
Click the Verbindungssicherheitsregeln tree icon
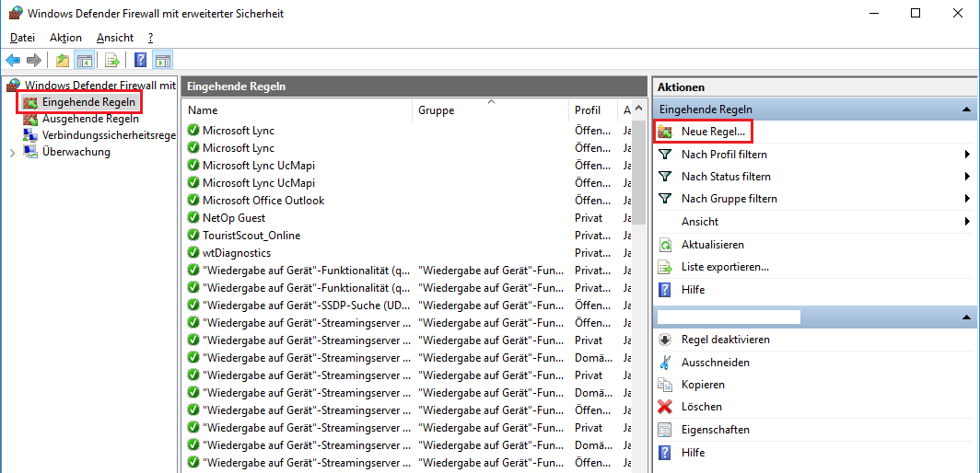tap(30, 135)
